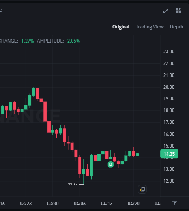Screen dimensions: 189x211
Task: Open the Depth chart tab
Action: [x=176, y=27]
